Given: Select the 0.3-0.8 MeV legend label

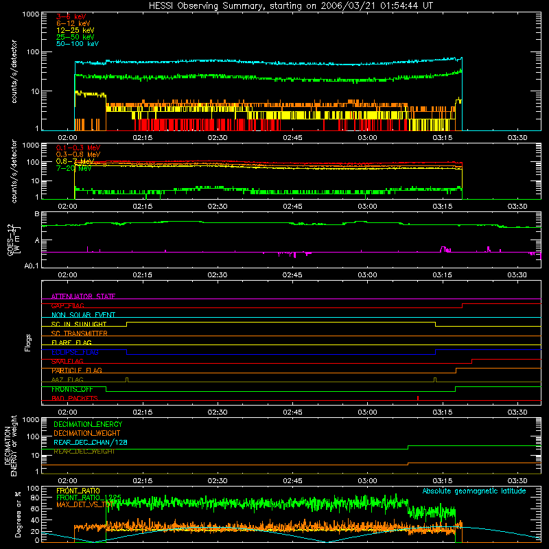Looking at the screenshot, I should (x=78, y=154).
